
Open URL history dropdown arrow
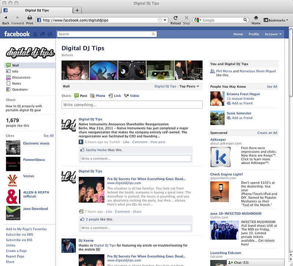(x=165, y=20)
